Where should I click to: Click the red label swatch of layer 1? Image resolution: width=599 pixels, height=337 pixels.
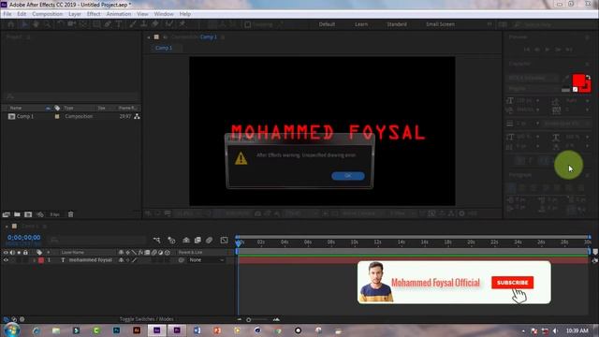pyautogui.click(x=41, y=260)
